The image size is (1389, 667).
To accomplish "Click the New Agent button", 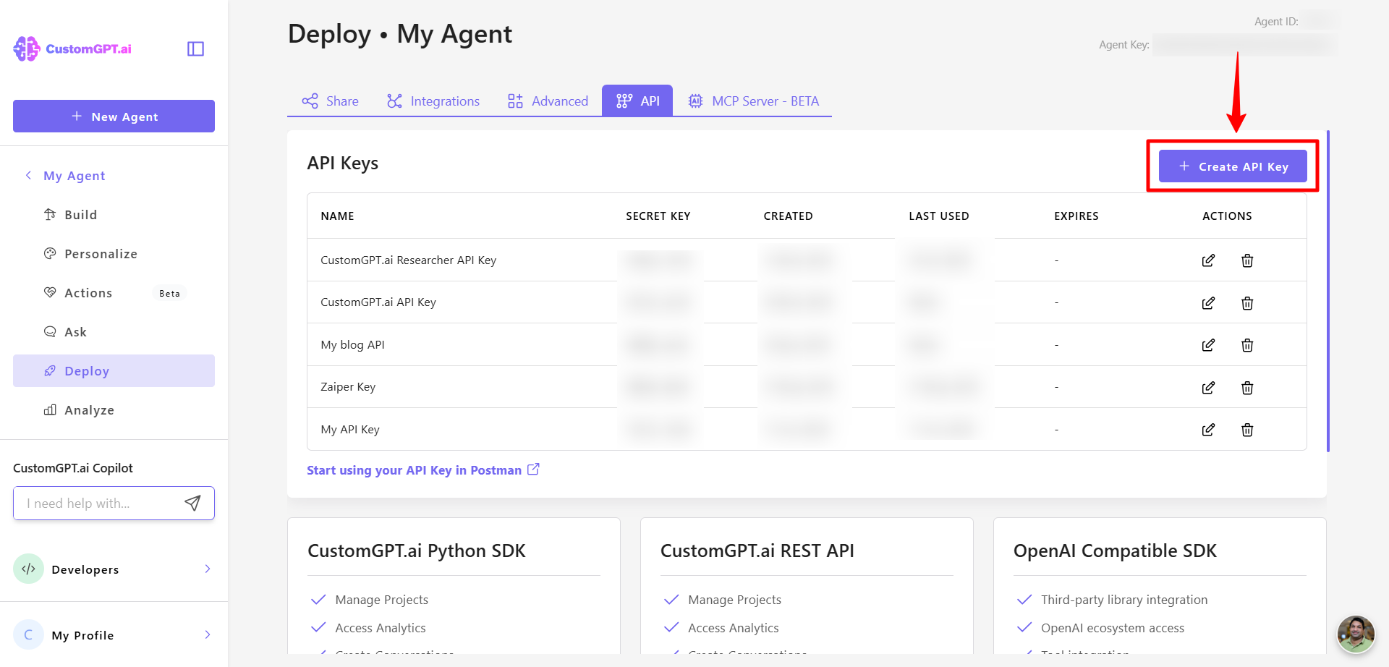I will 114,116.
